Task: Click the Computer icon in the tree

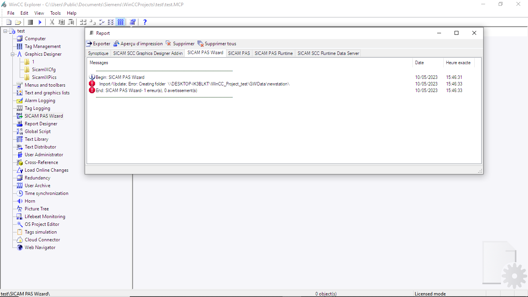Action: coord(20,39)
